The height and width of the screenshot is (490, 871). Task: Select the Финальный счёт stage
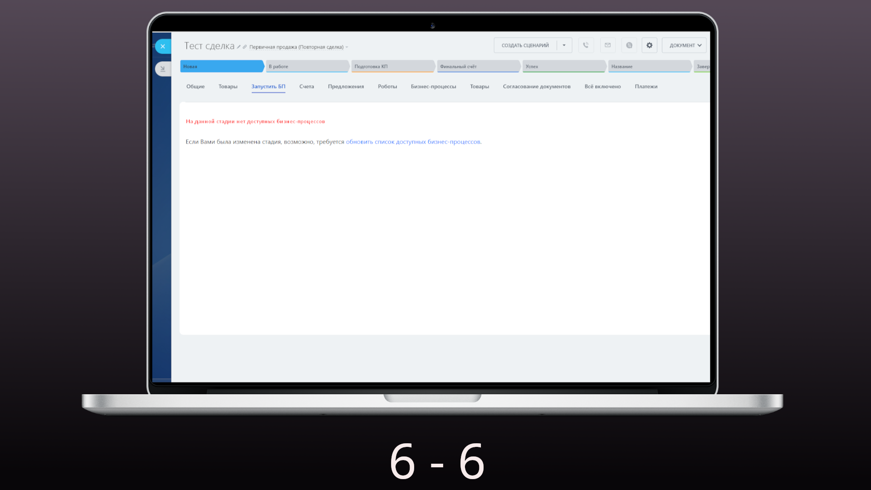pyautogui.click(x=477, y=67)
